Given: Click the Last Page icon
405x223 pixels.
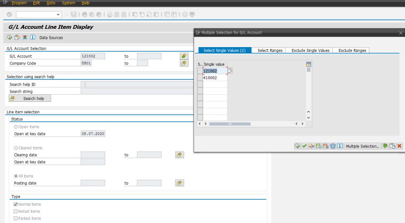Looking at the screenshot, I should [x=156, y=14].
